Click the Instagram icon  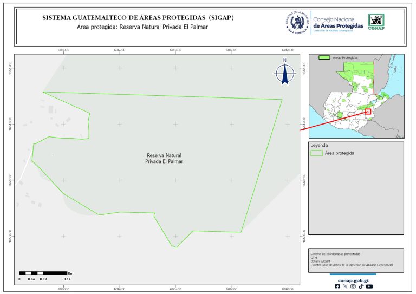click(353, 286)
